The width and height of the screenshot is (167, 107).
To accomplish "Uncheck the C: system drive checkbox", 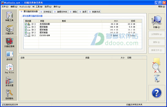I will 26,24.
